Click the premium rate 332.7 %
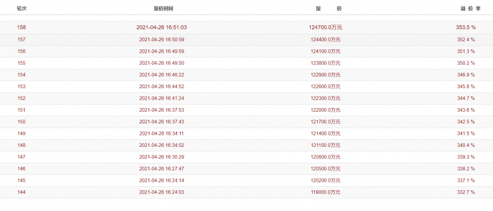The width and height of the screenshot is (493, 211). click(466, 192)
